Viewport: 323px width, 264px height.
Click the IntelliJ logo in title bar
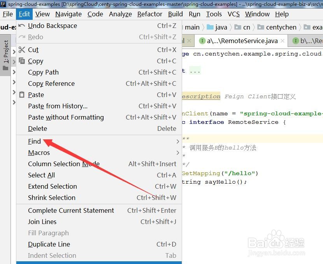pos(3,4)
